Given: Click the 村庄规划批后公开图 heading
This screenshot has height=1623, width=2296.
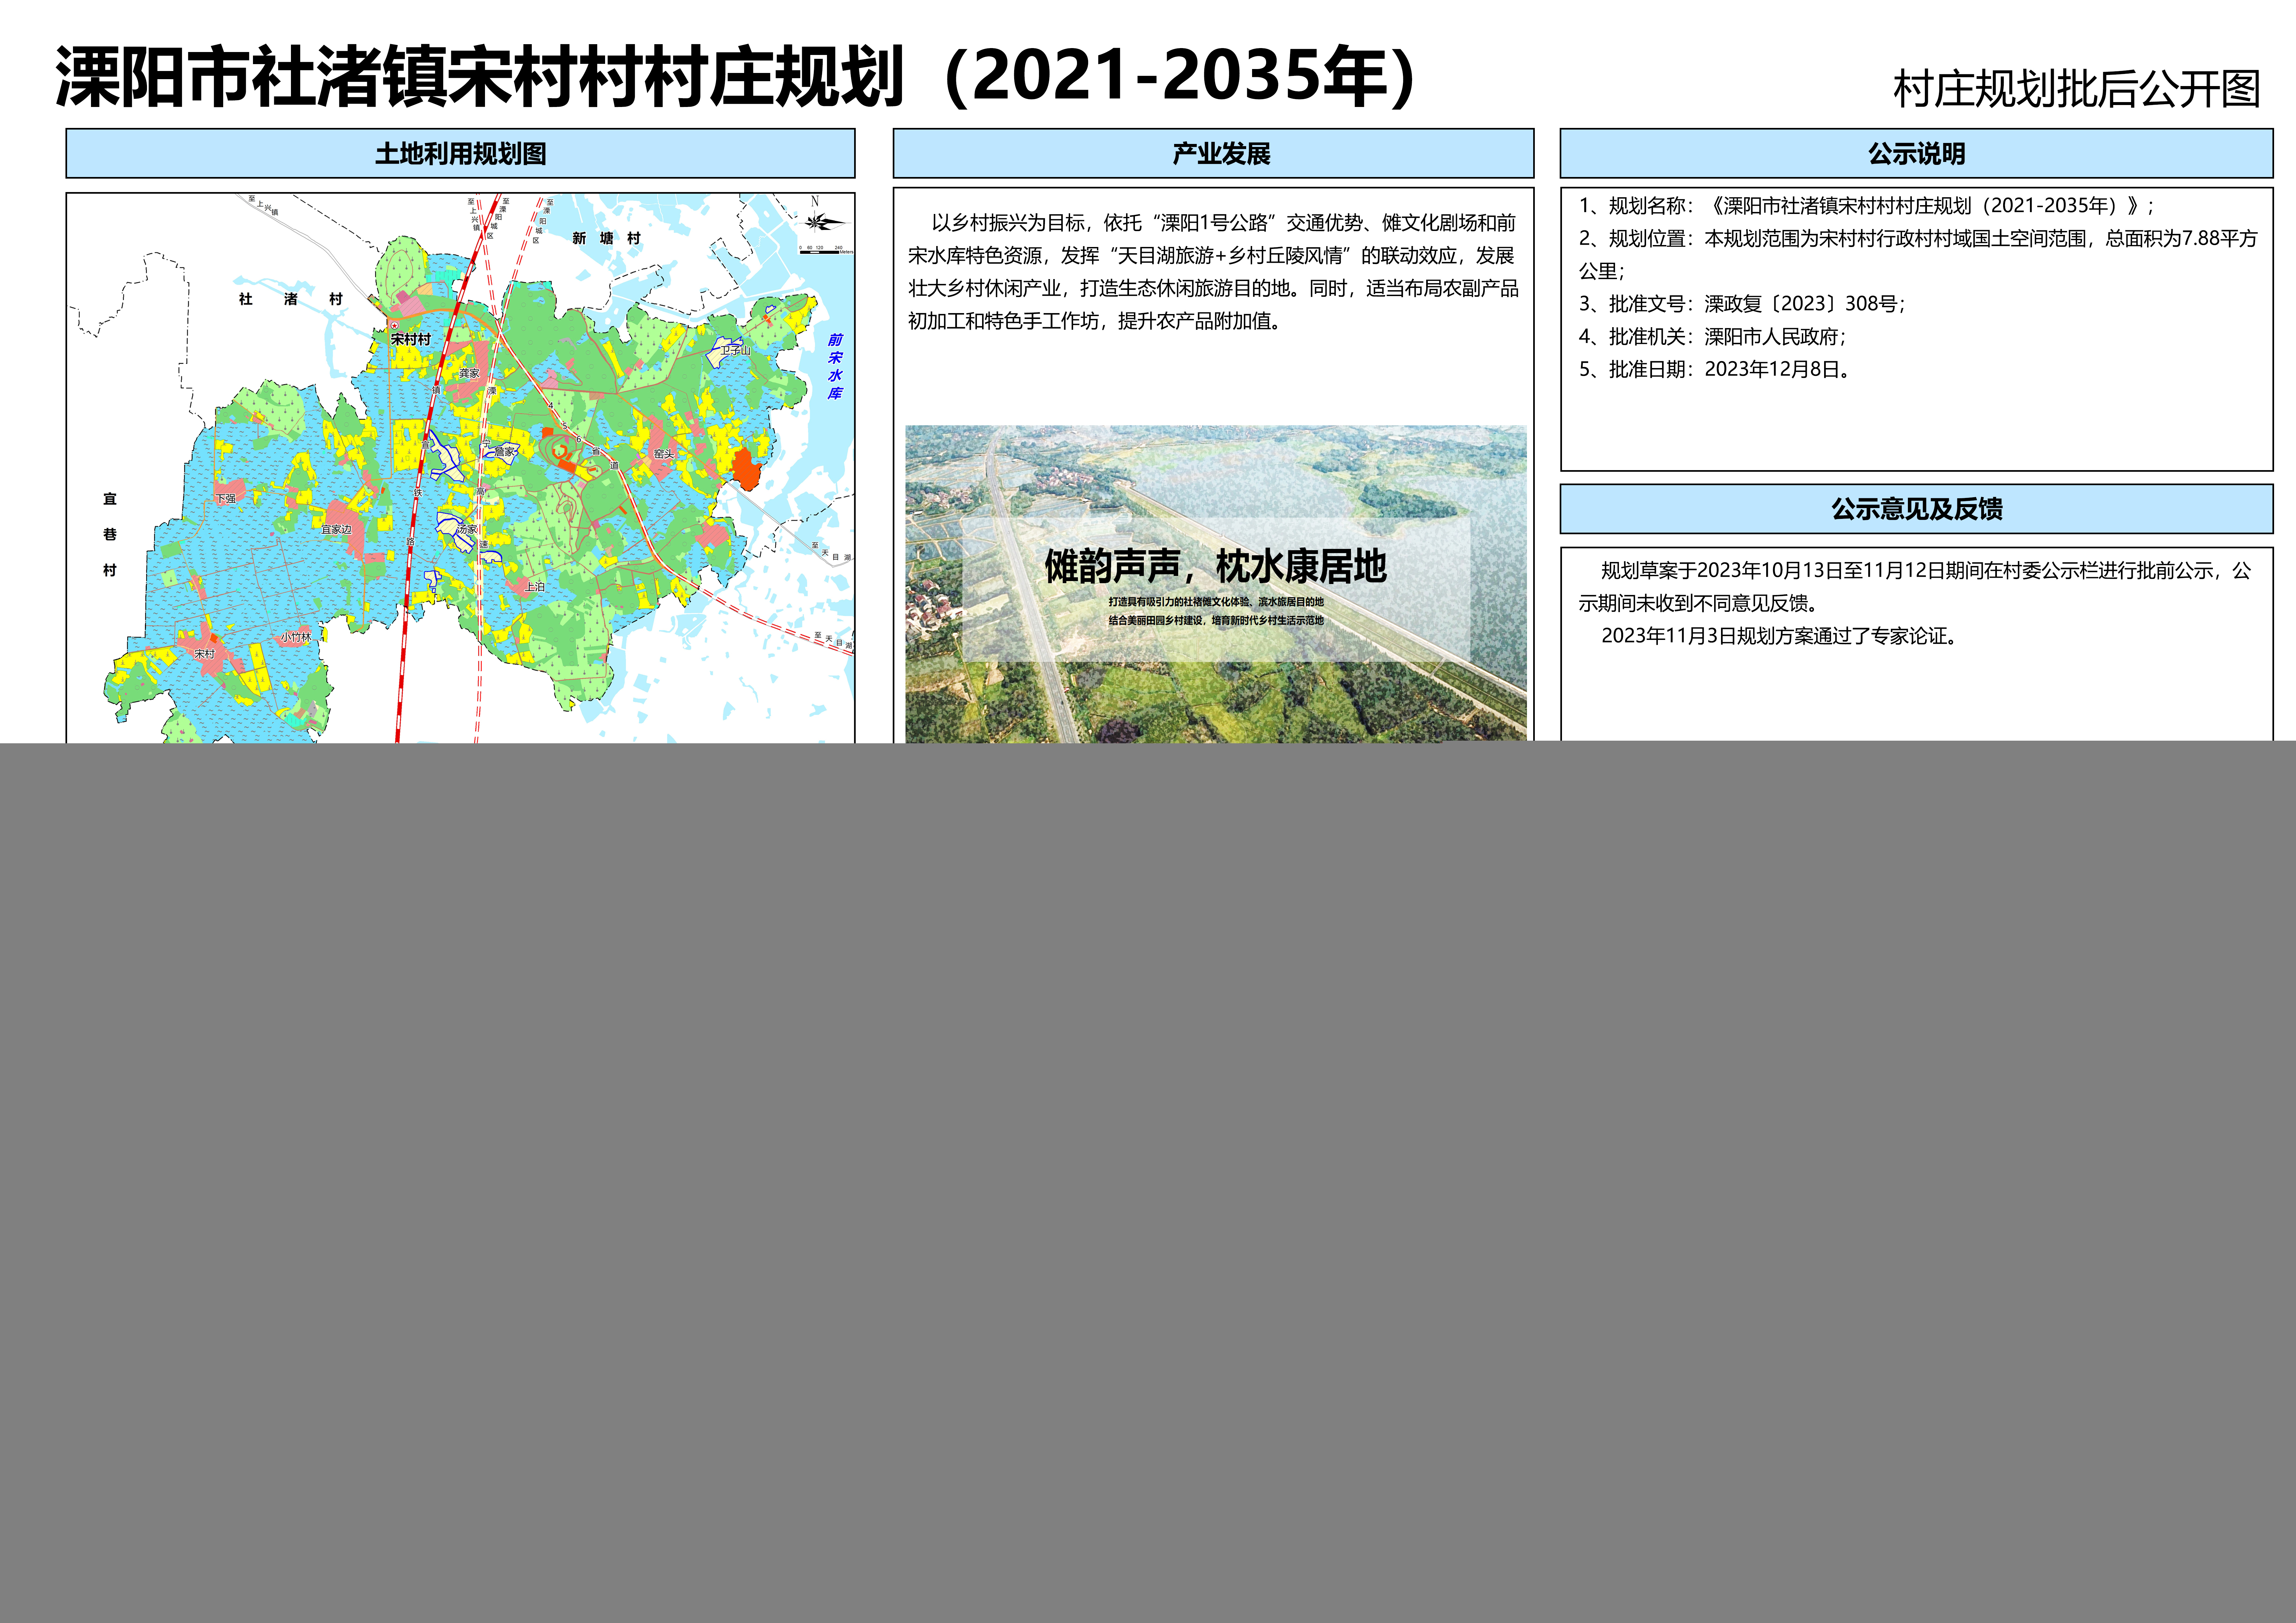Looking at the screenshot, I should click(x=2077, y=89).
